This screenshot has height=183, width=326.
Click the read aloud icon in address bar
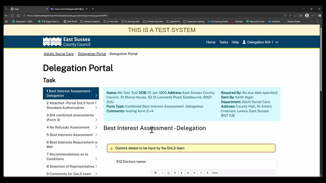coord(290,16)
